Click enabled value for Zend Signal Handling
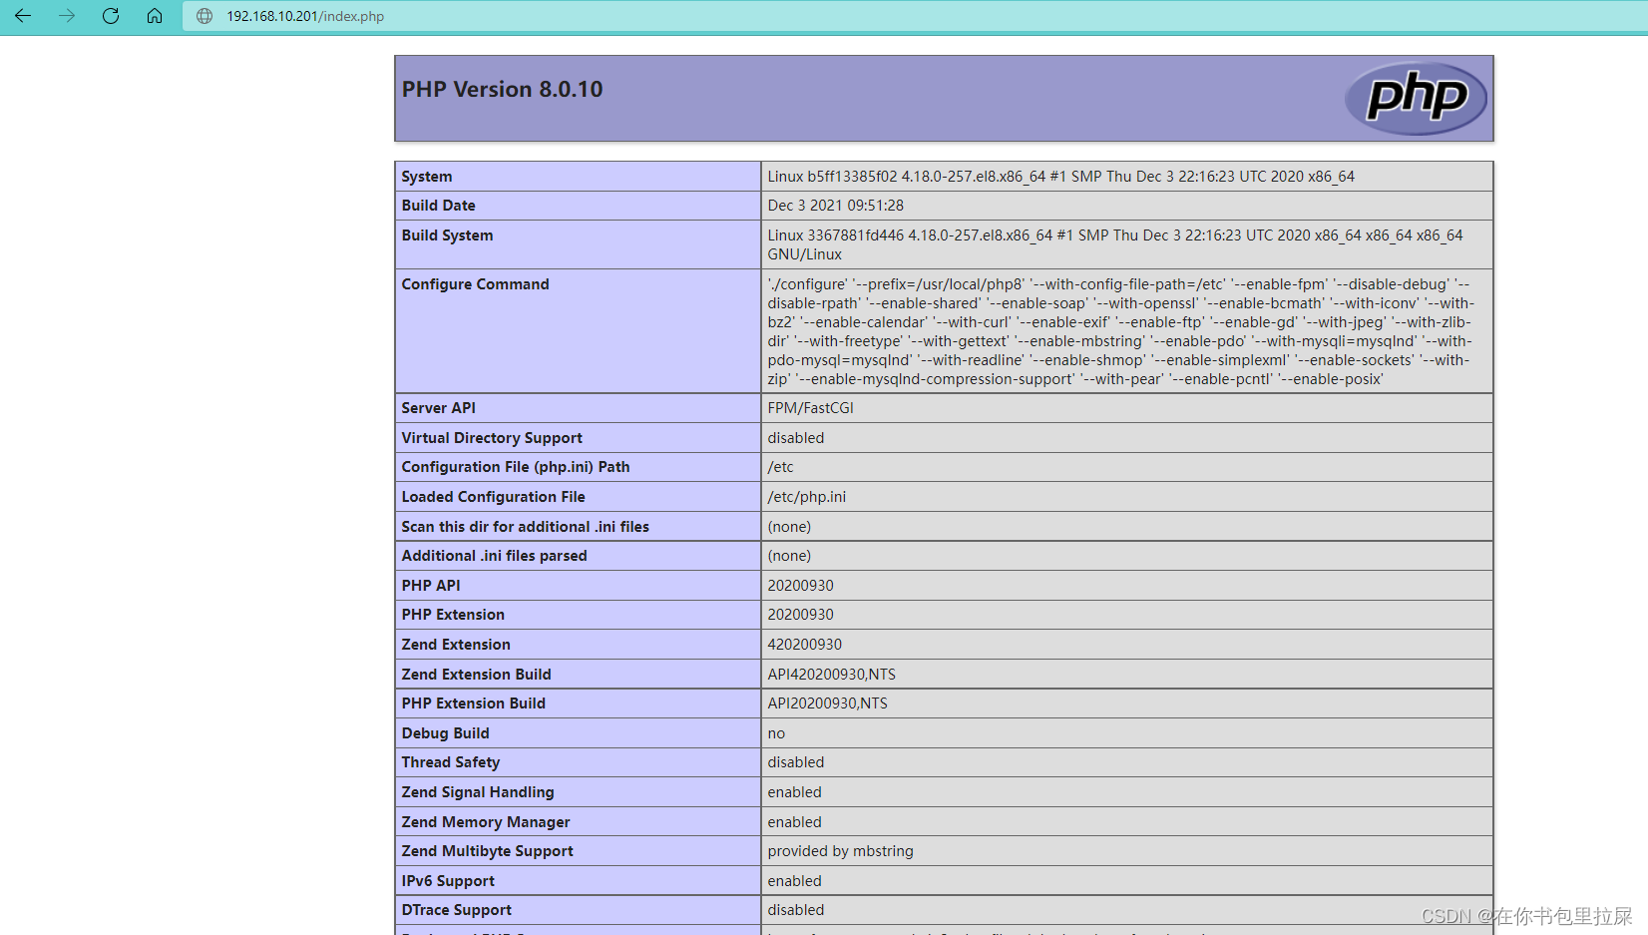Screen dimensions: 1648x935 coord(794,792)
